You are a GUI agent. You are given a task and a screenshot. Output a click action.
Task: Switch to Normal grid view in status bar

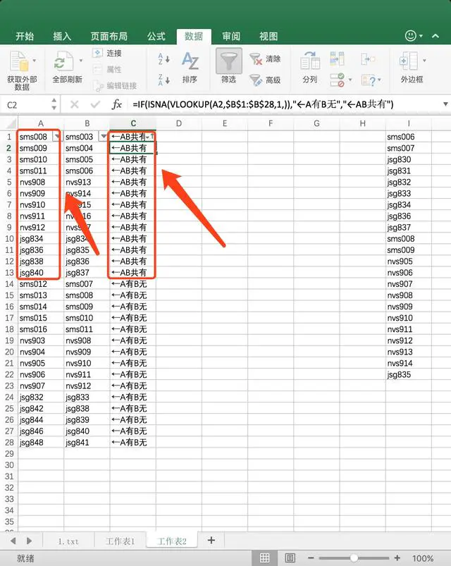tap(264, 558)
